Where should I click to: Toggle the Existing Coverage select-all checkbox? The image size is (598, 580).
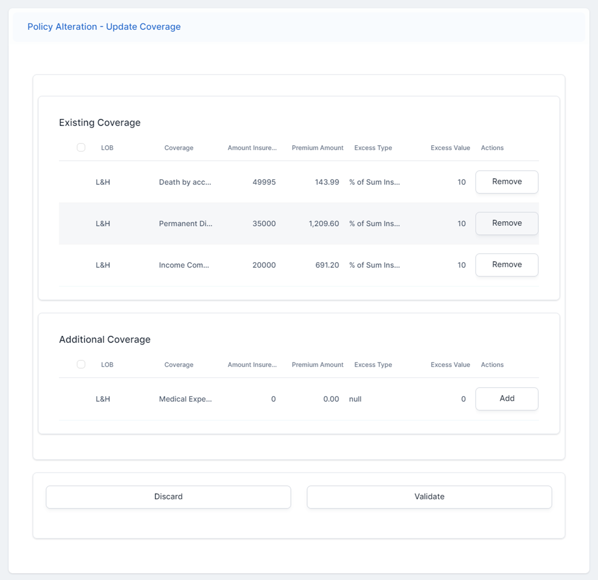pos(81,147)
